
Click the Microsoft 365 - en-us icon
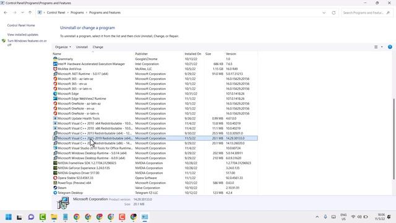click(x=55, y=84)
